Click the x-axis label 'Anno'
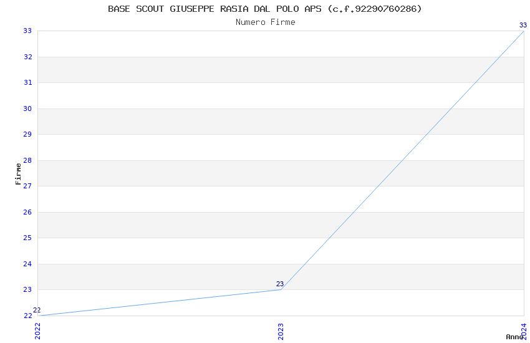 [x=514, y=337]
